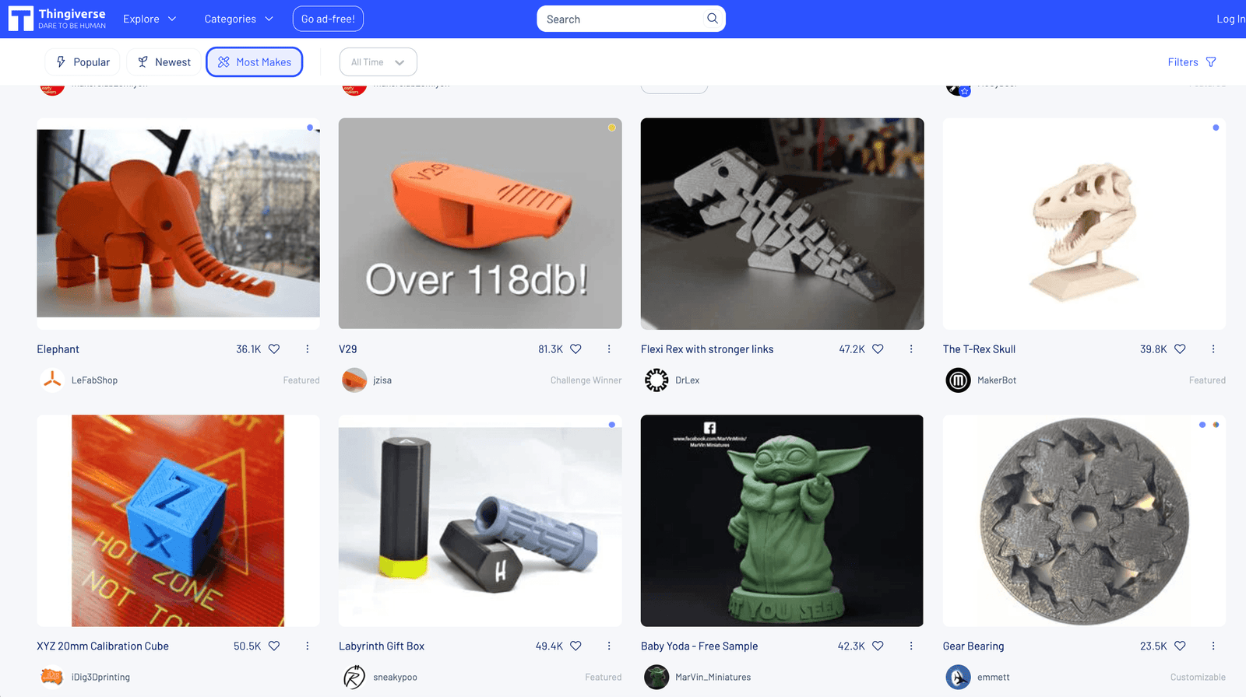The height and width of the screenshot is (697, 1246).
Task: Open the All Time period dropdown
Action: pyautogui.click(x=378, y=62)
